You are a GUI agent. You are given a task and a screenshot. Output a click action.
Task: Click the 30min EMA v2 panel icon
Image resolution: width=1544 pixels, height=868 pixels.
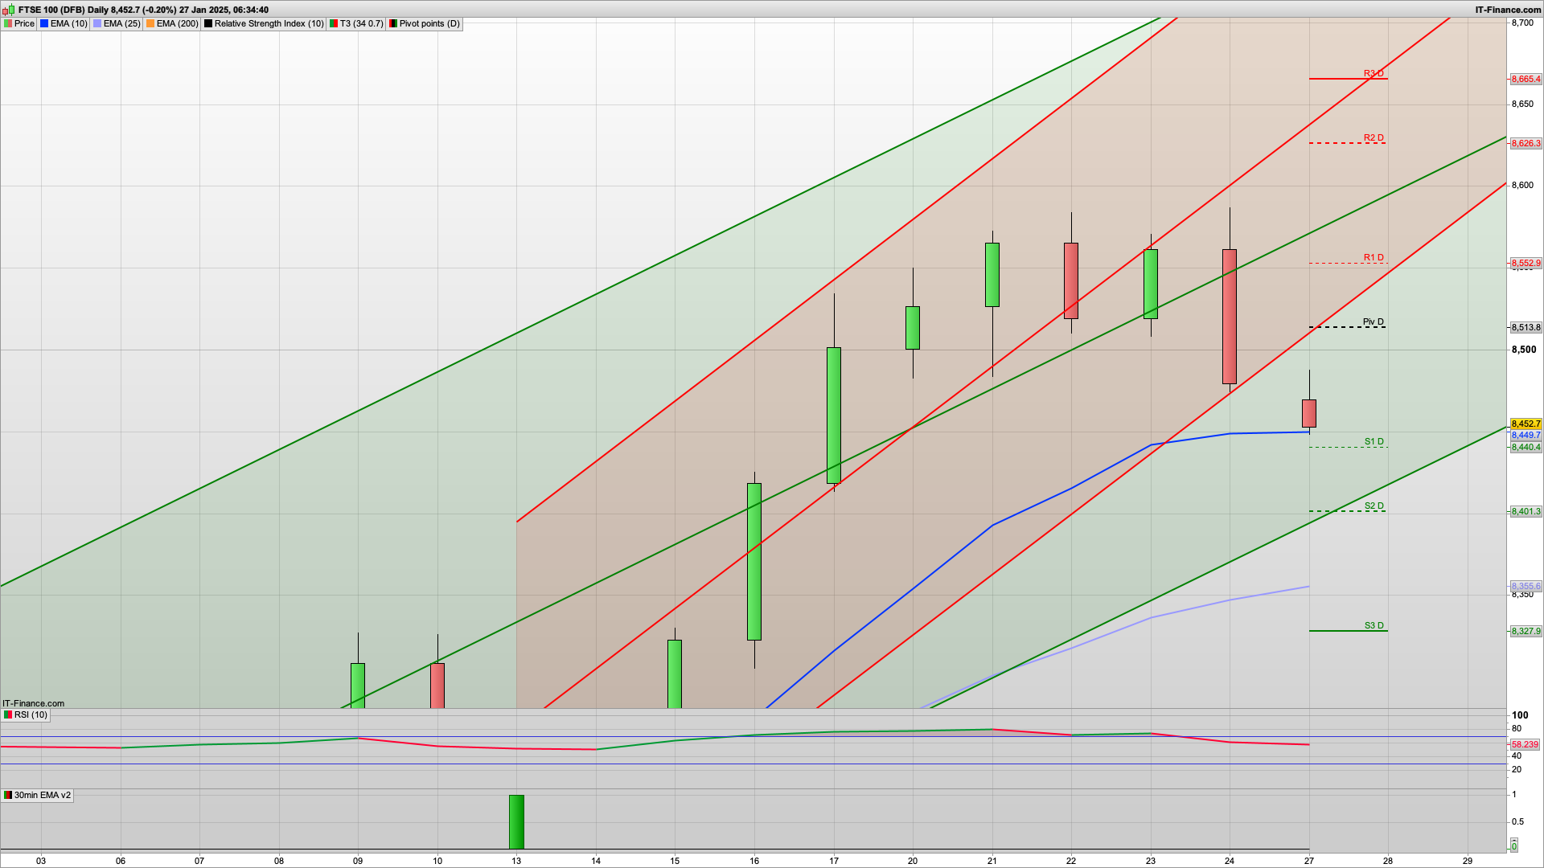8,795
